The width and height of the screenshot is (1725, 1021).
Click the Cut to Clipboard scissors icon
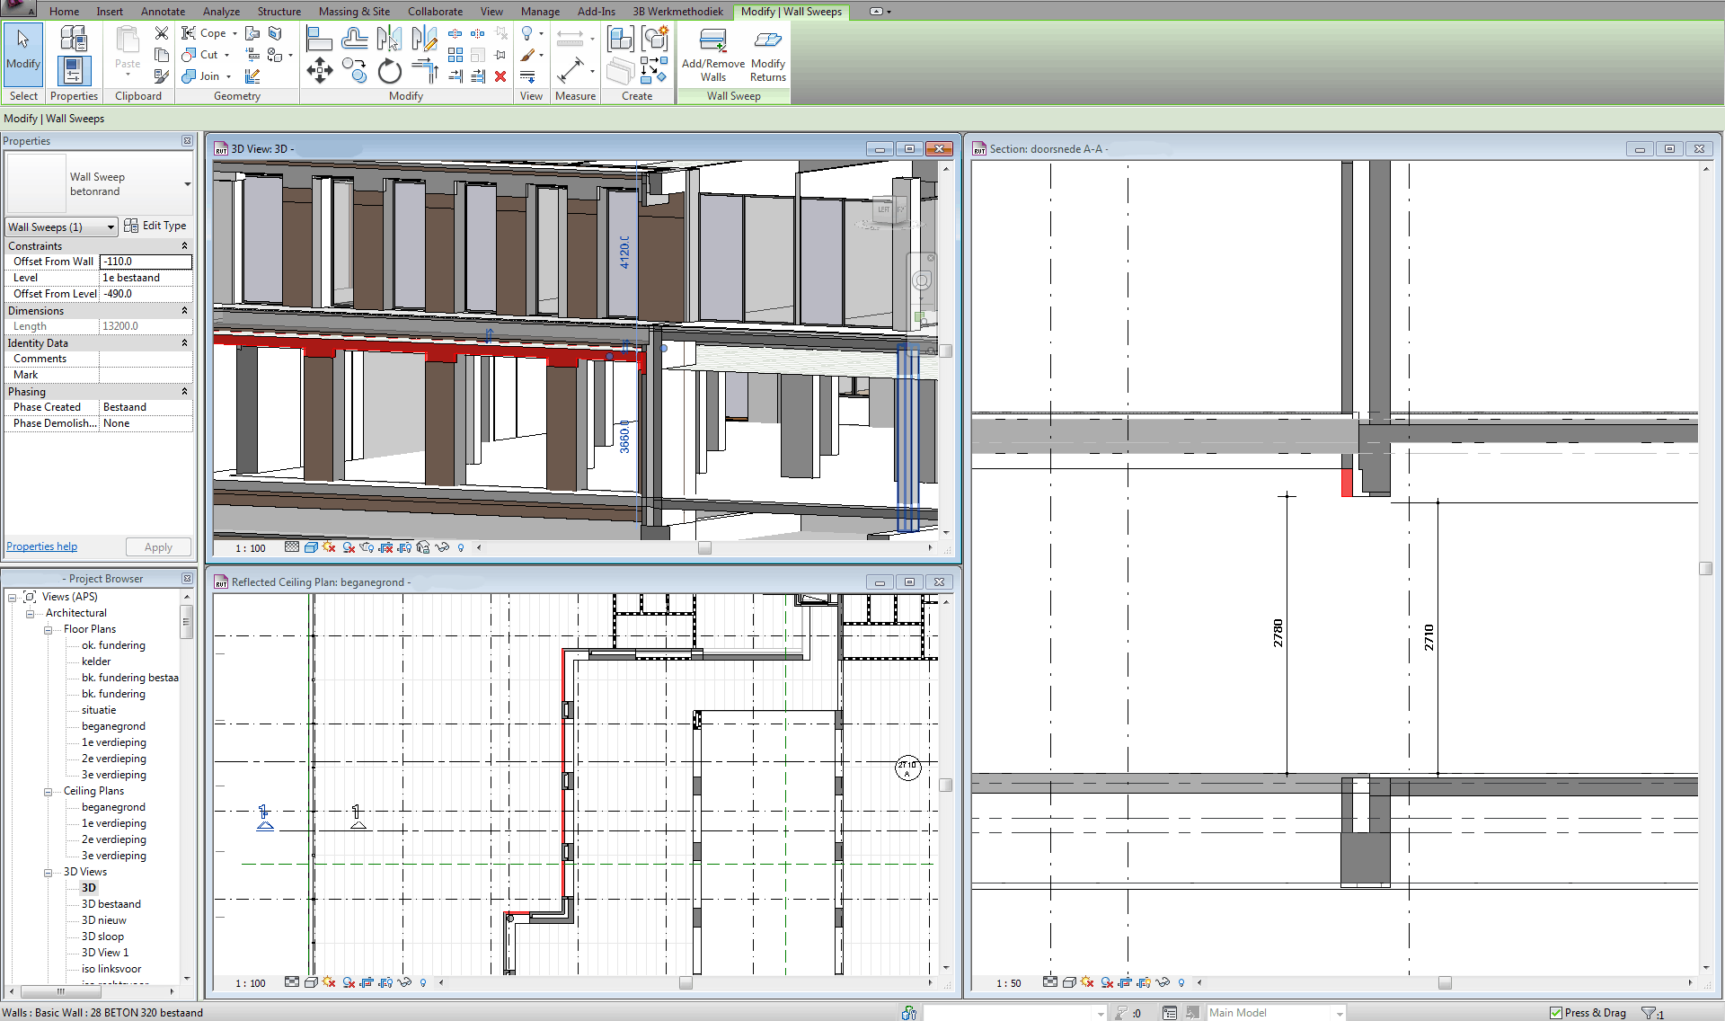pyautogui.click(x=162, y=33)
